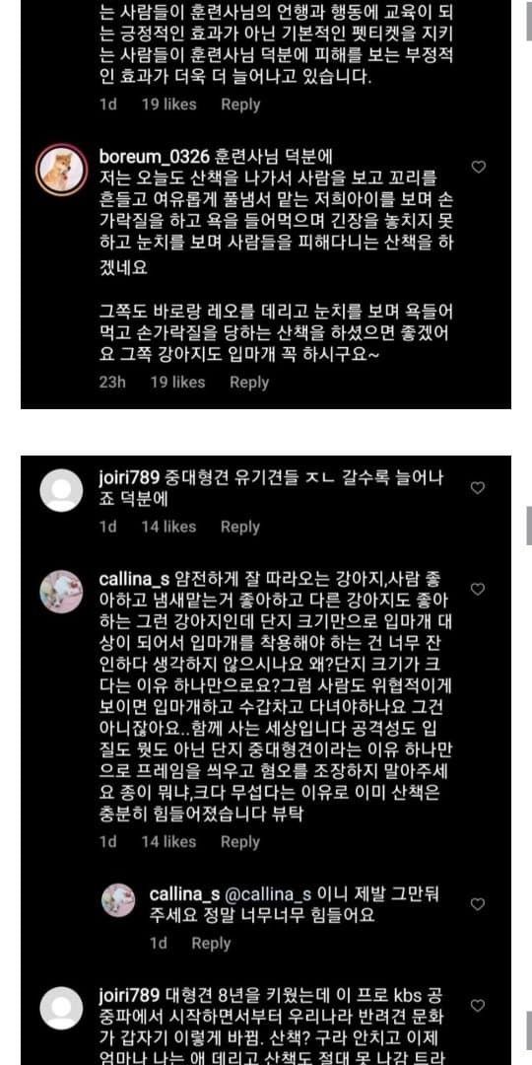Reply to the nested callina_s reply
532x1065 pixels.
pyautogui.click(x=211, y=943)
